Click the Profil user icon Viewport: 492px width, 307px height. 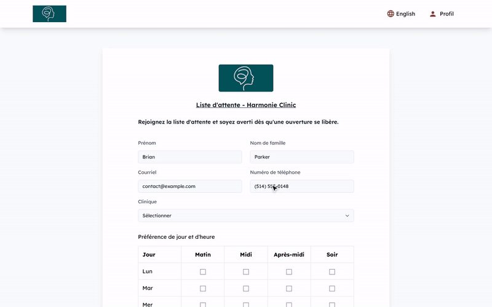433,14
